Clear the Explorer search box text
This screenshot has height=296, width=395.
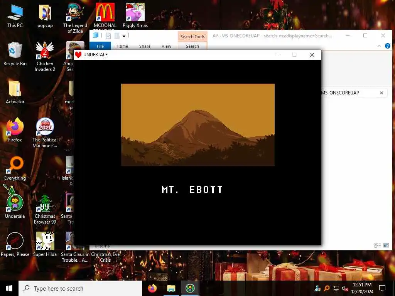381,93
